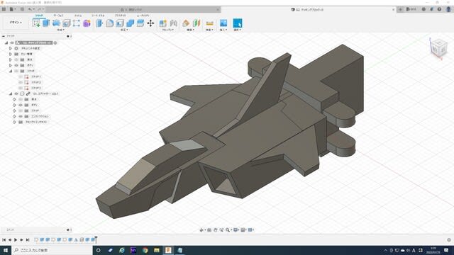Open the Viewports layout icon
The image size is (454, 255).
click(x=250, y=229)
